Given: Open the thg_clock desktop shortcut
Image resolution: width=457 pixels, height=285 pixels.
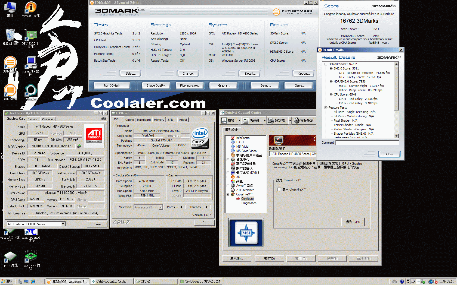Looking at the screenshot, I should click(x=31, y=260).
